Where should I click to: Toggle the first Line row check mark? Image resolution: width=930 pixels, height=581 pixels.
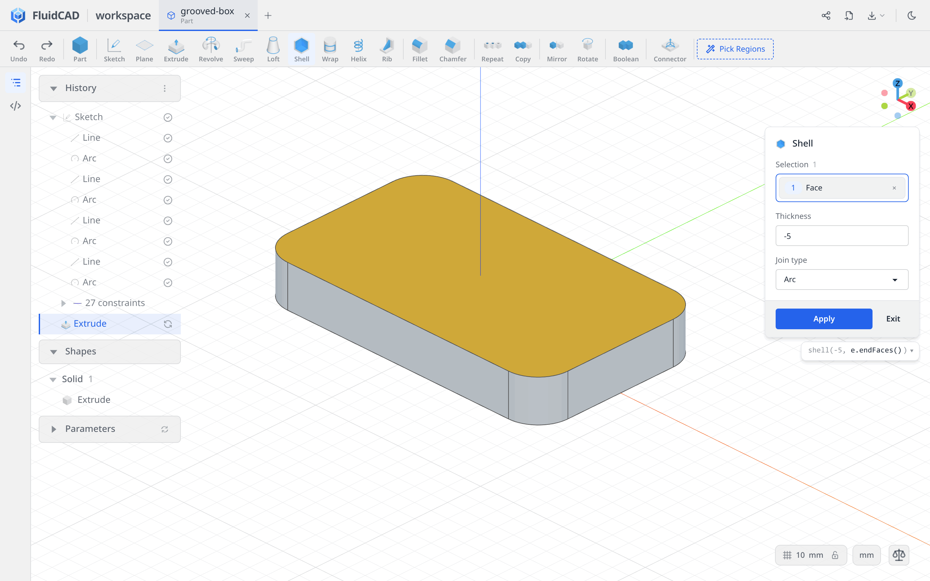coord(168,138)
